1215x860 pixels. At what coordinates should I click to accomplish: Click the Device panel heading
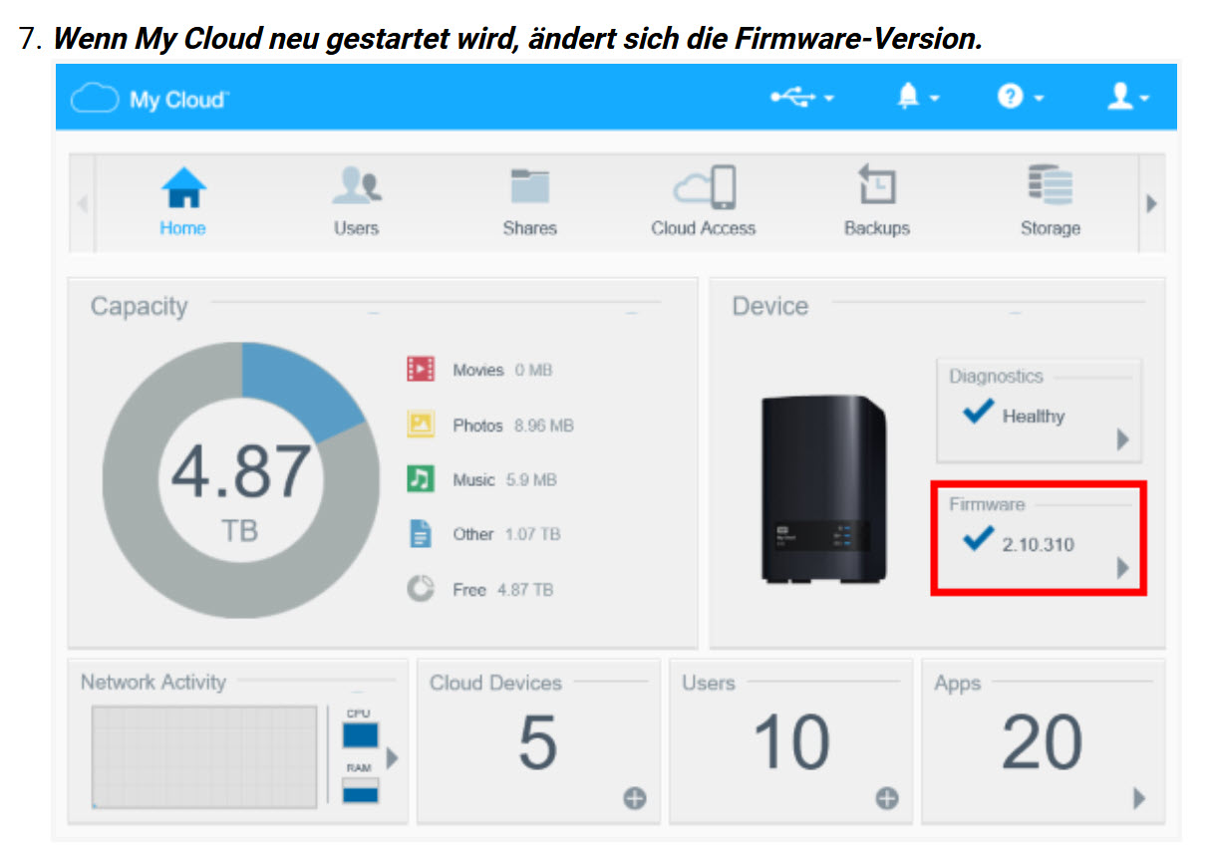pyautogui.click(x=770, y=306)
